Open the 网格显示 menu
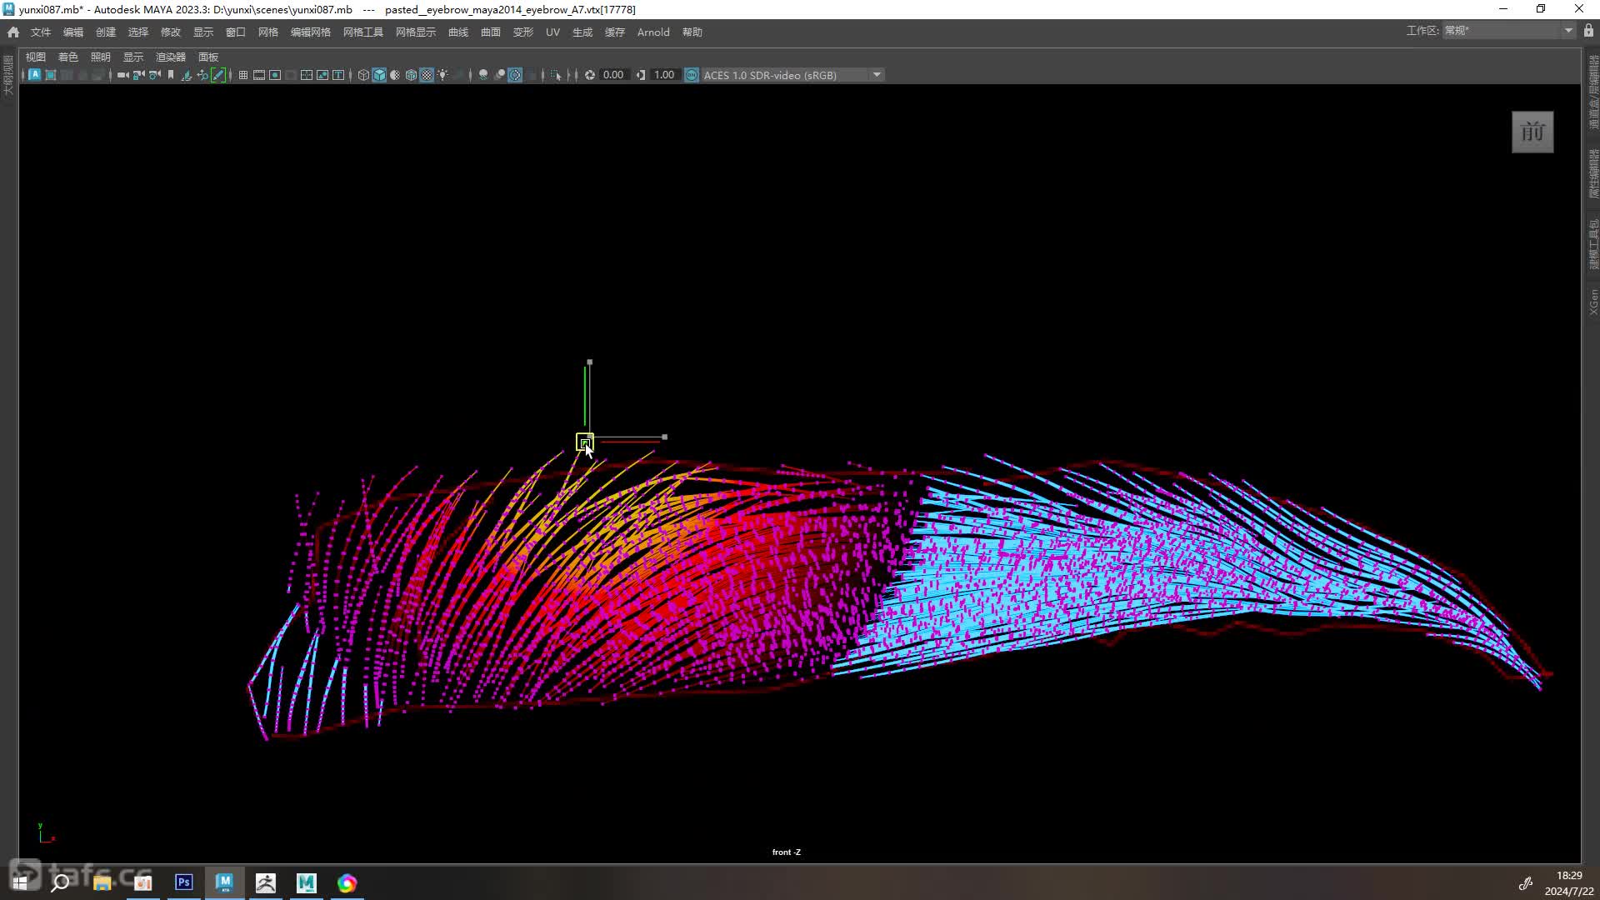 tap(416, 32)
